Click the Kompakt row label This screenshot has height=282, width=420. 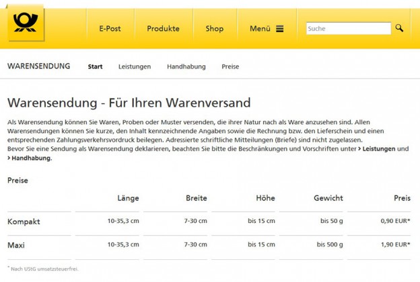coord(24,222)
